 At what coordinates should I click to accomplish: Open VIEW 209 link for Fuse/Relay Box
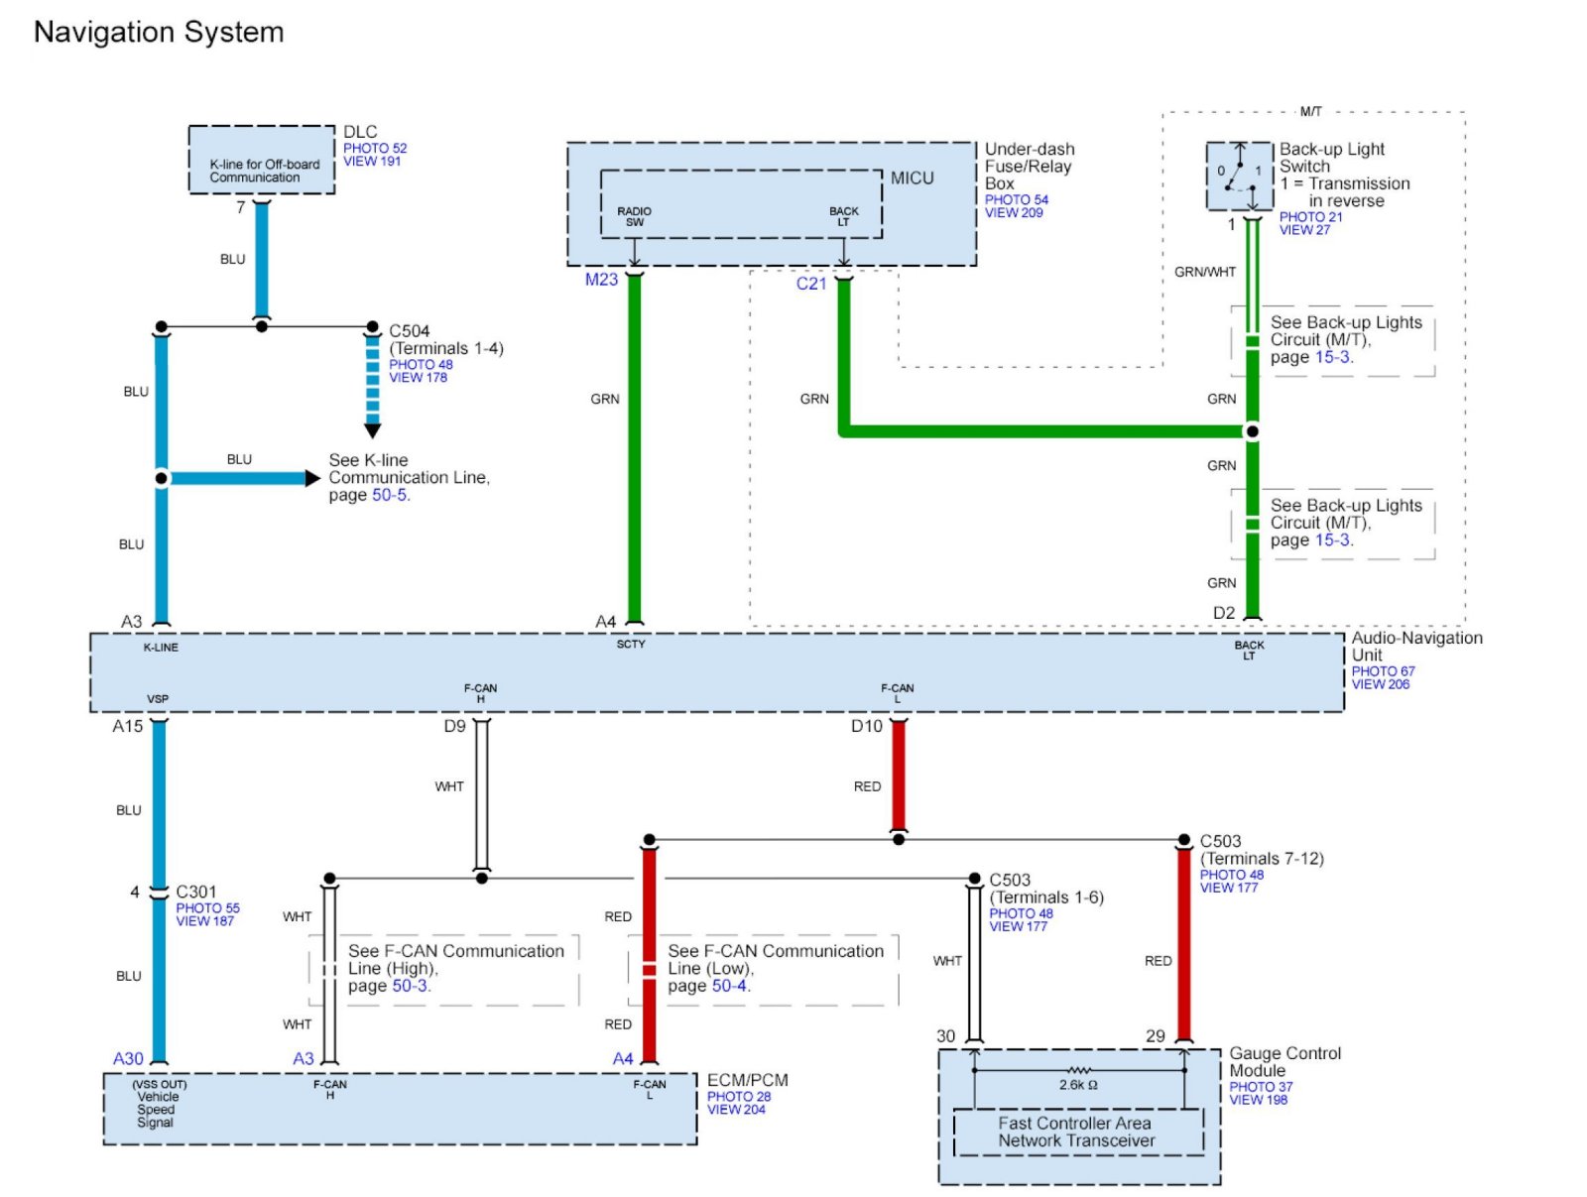(x=1013, y=212)
